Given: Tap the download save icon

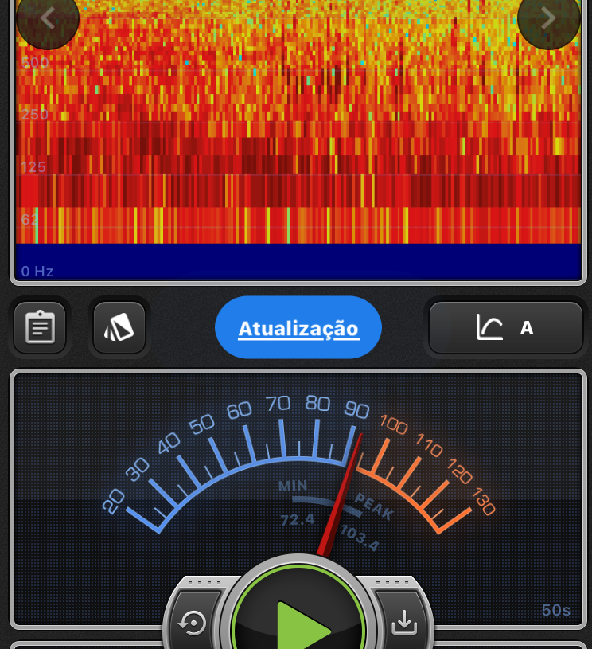Looking at the screenshot, I should pyautogui.click(x=404, y=622).
